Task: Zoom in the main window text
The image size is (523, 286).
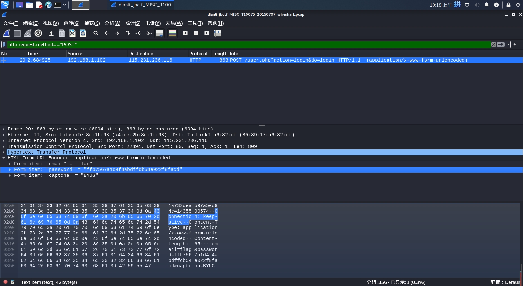Action: point(185,33)
